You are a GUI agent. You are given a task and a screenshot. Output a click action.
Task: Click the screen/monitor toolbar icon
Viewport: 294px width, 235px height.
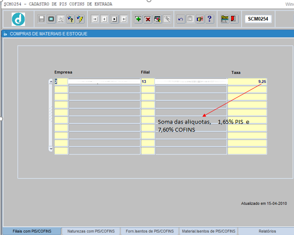click(x=51, y=19)
